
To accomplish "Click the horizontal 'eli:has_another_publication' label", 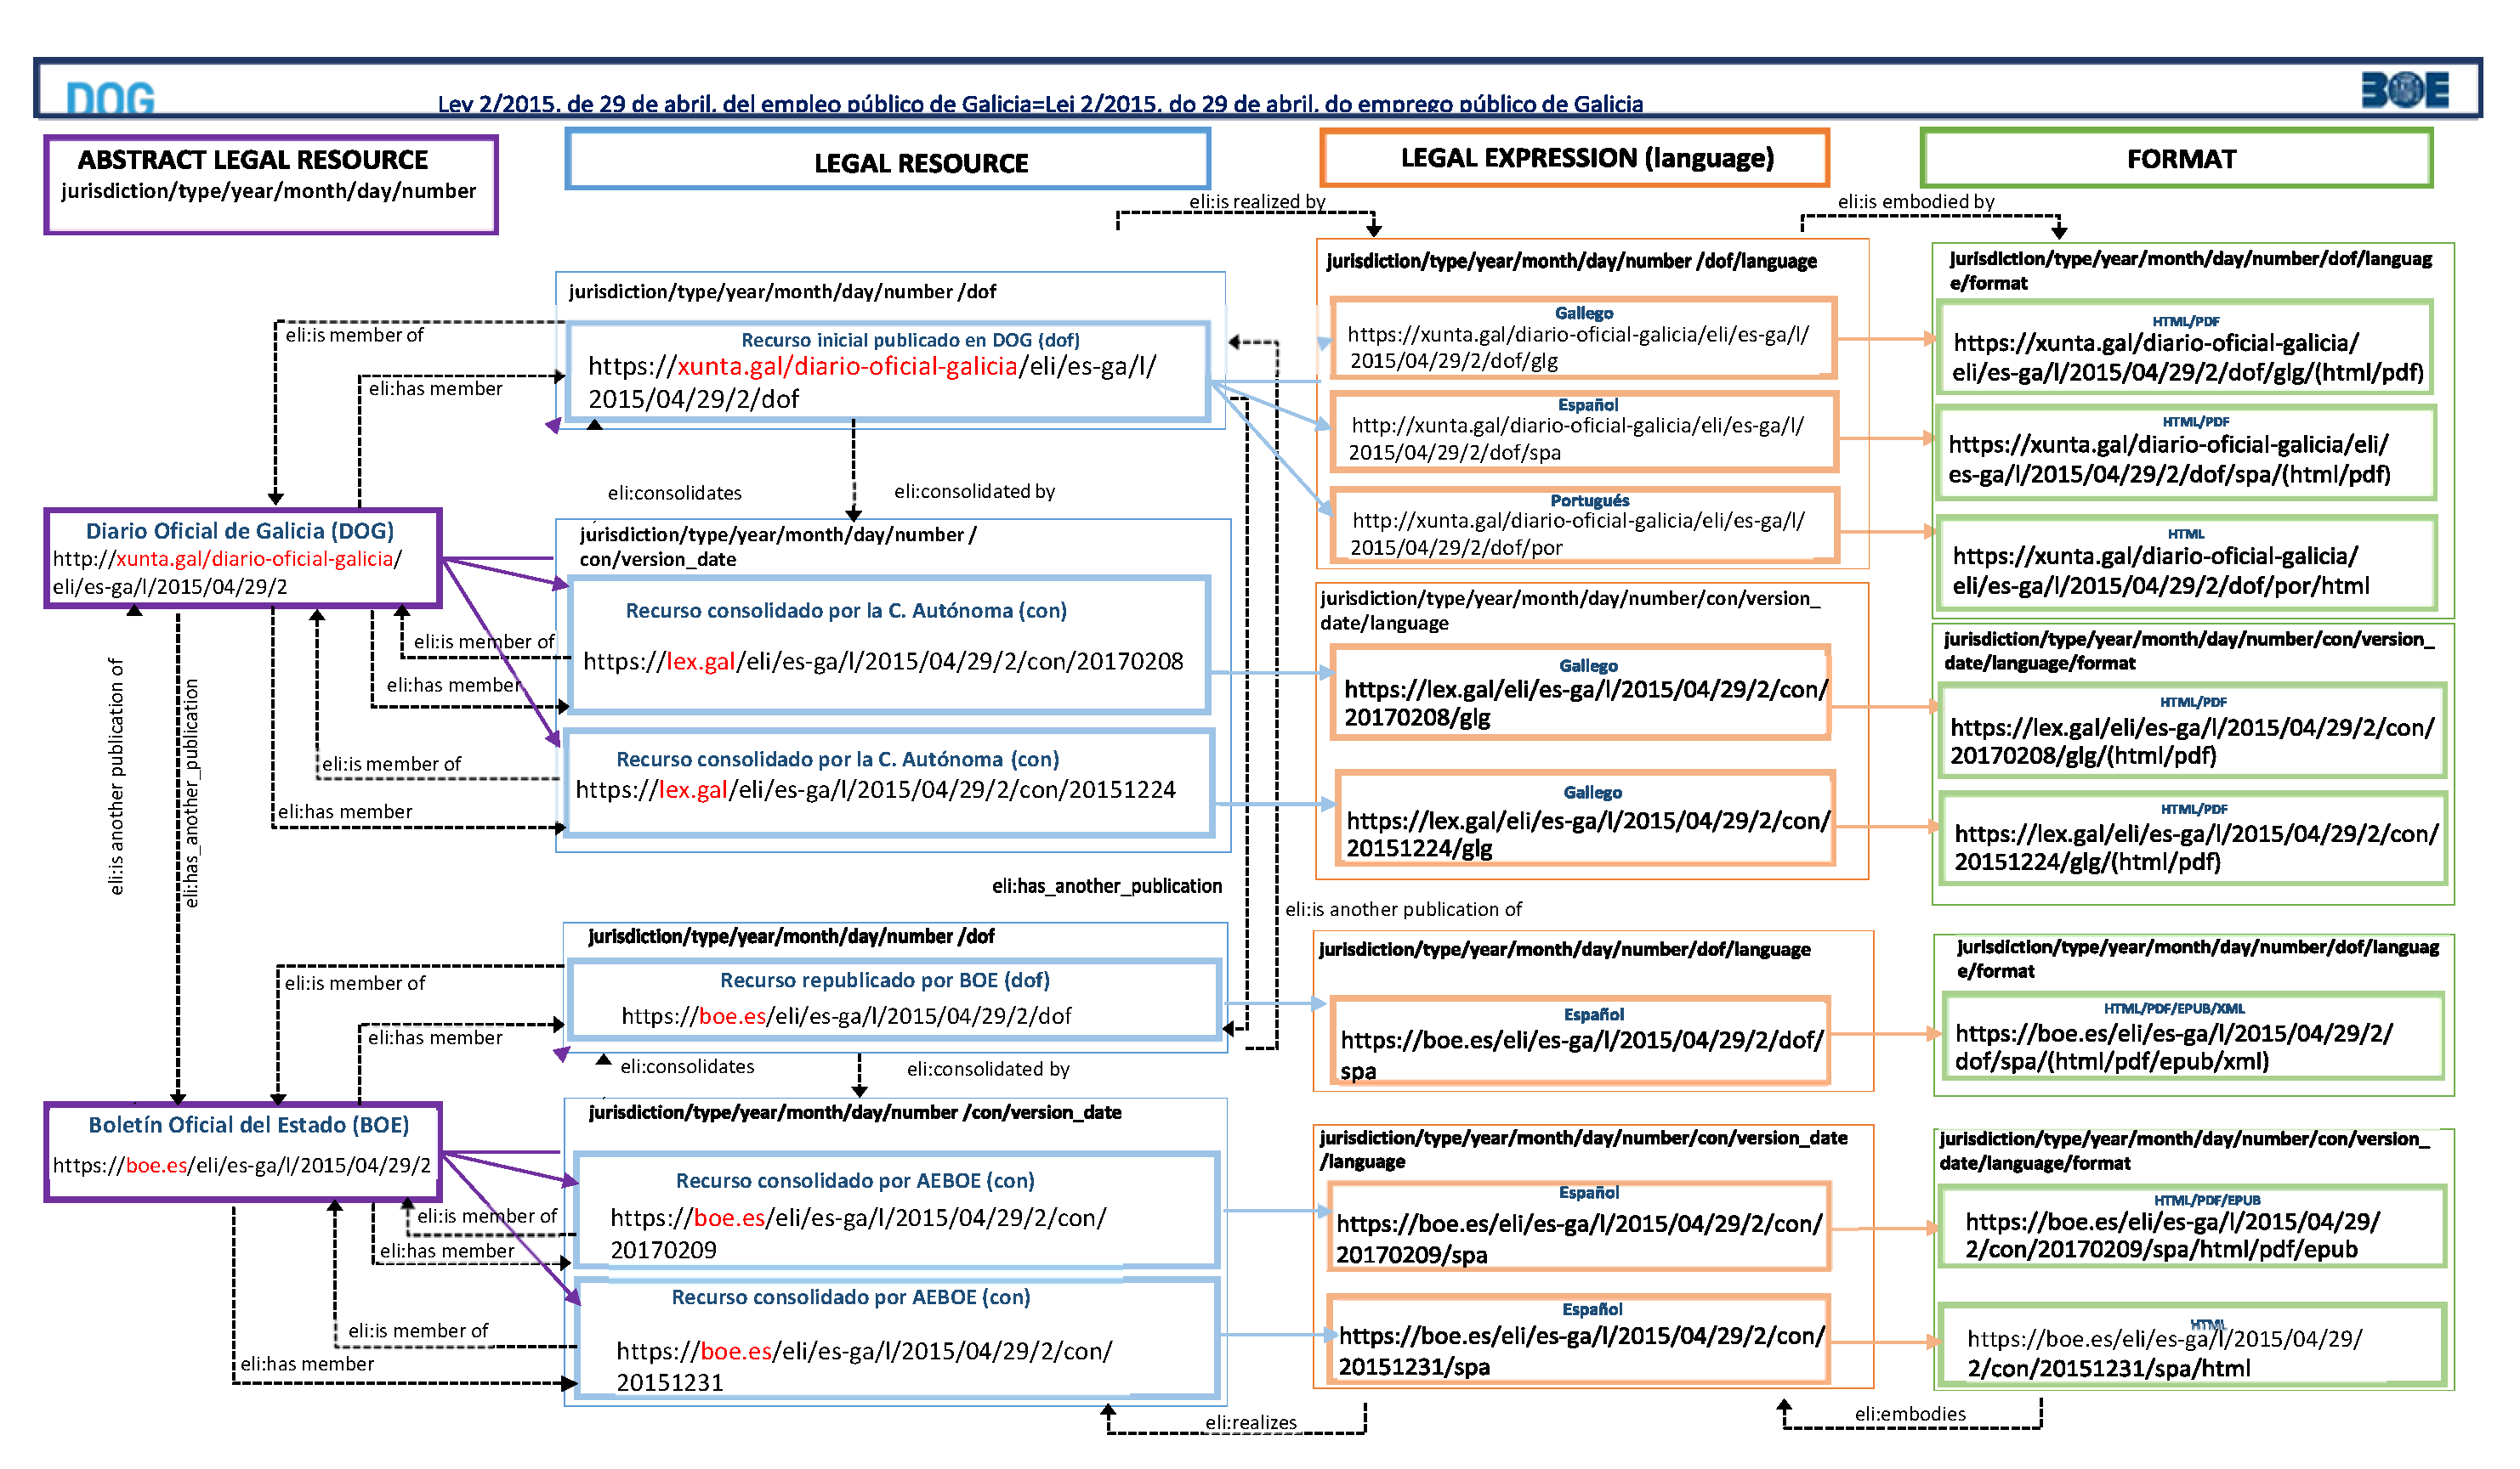I will point(1107,885).
